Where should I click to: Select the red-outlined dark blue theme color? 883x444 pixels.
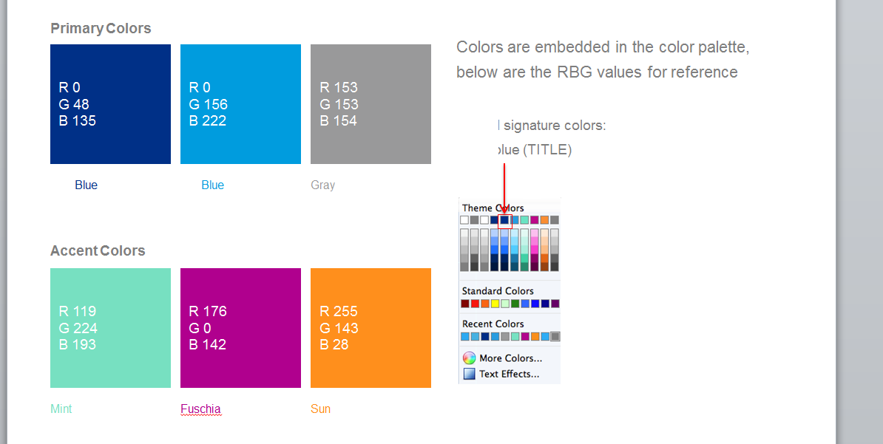[x=504, y=220]
